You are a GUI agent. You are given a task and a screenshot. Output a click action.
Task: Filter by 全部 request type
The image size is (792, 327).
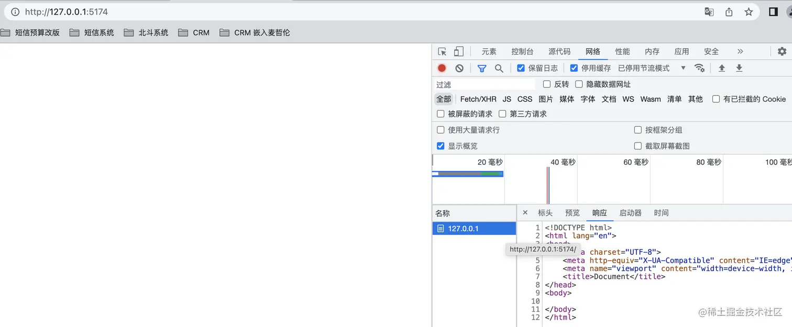[x=444, y=99]
